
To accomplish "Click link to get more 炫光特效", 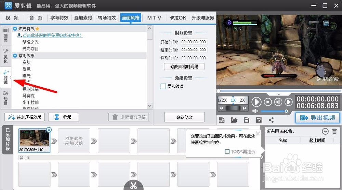I will [x=53, y=35].
